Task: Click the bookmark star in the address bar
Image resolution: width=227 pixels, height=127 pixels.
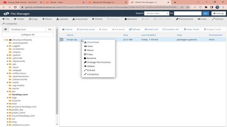Action: coord(188,7)
